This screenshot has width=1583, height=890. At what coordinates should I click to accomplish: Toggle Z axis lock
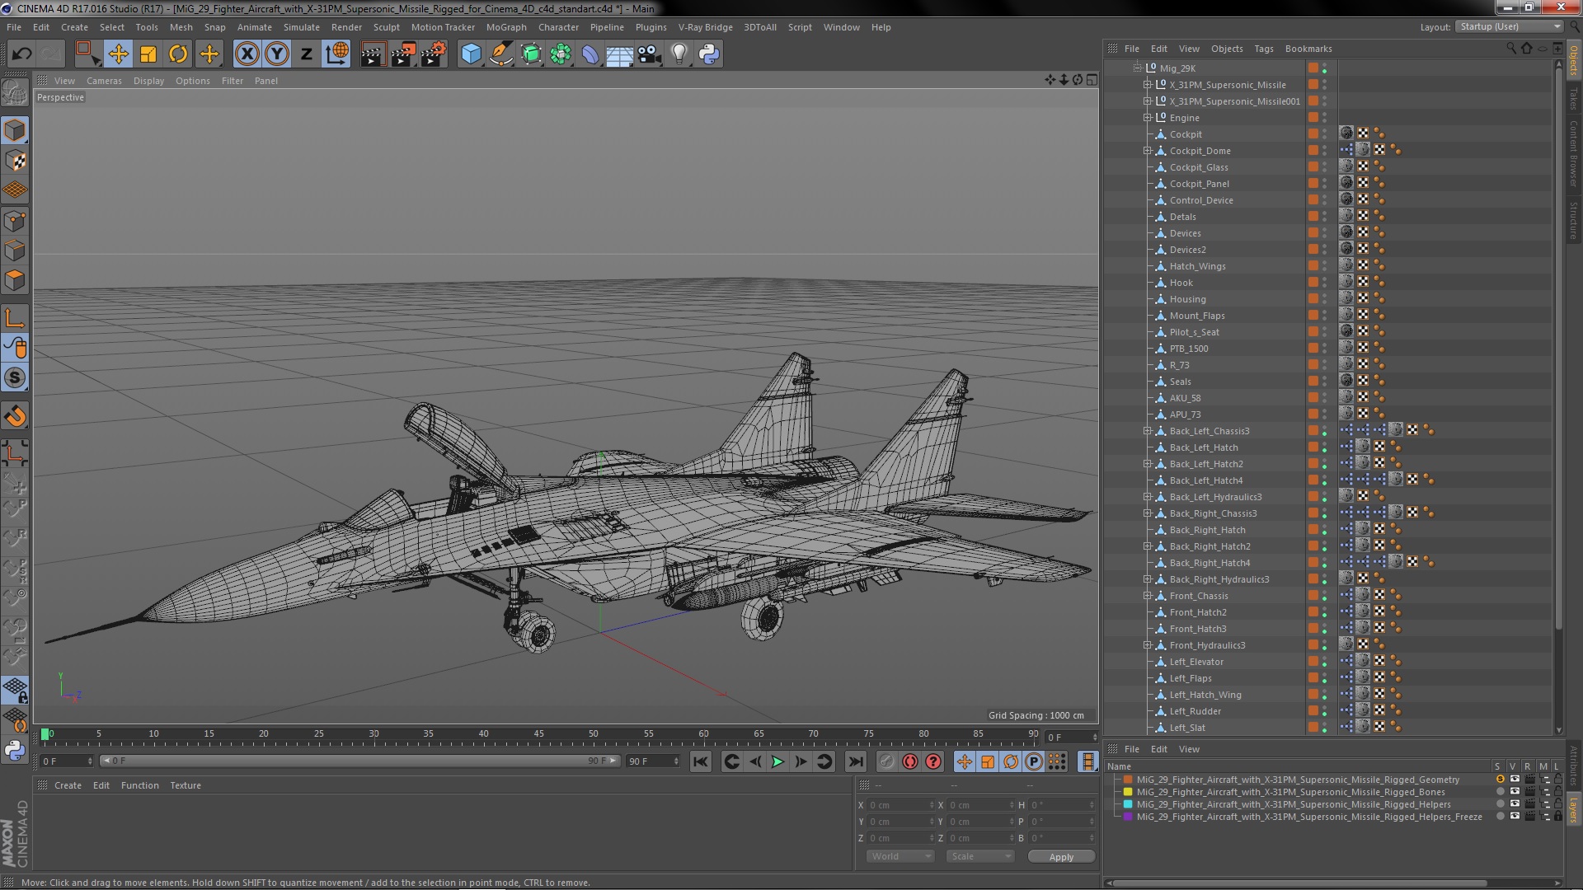pos(307,54)
